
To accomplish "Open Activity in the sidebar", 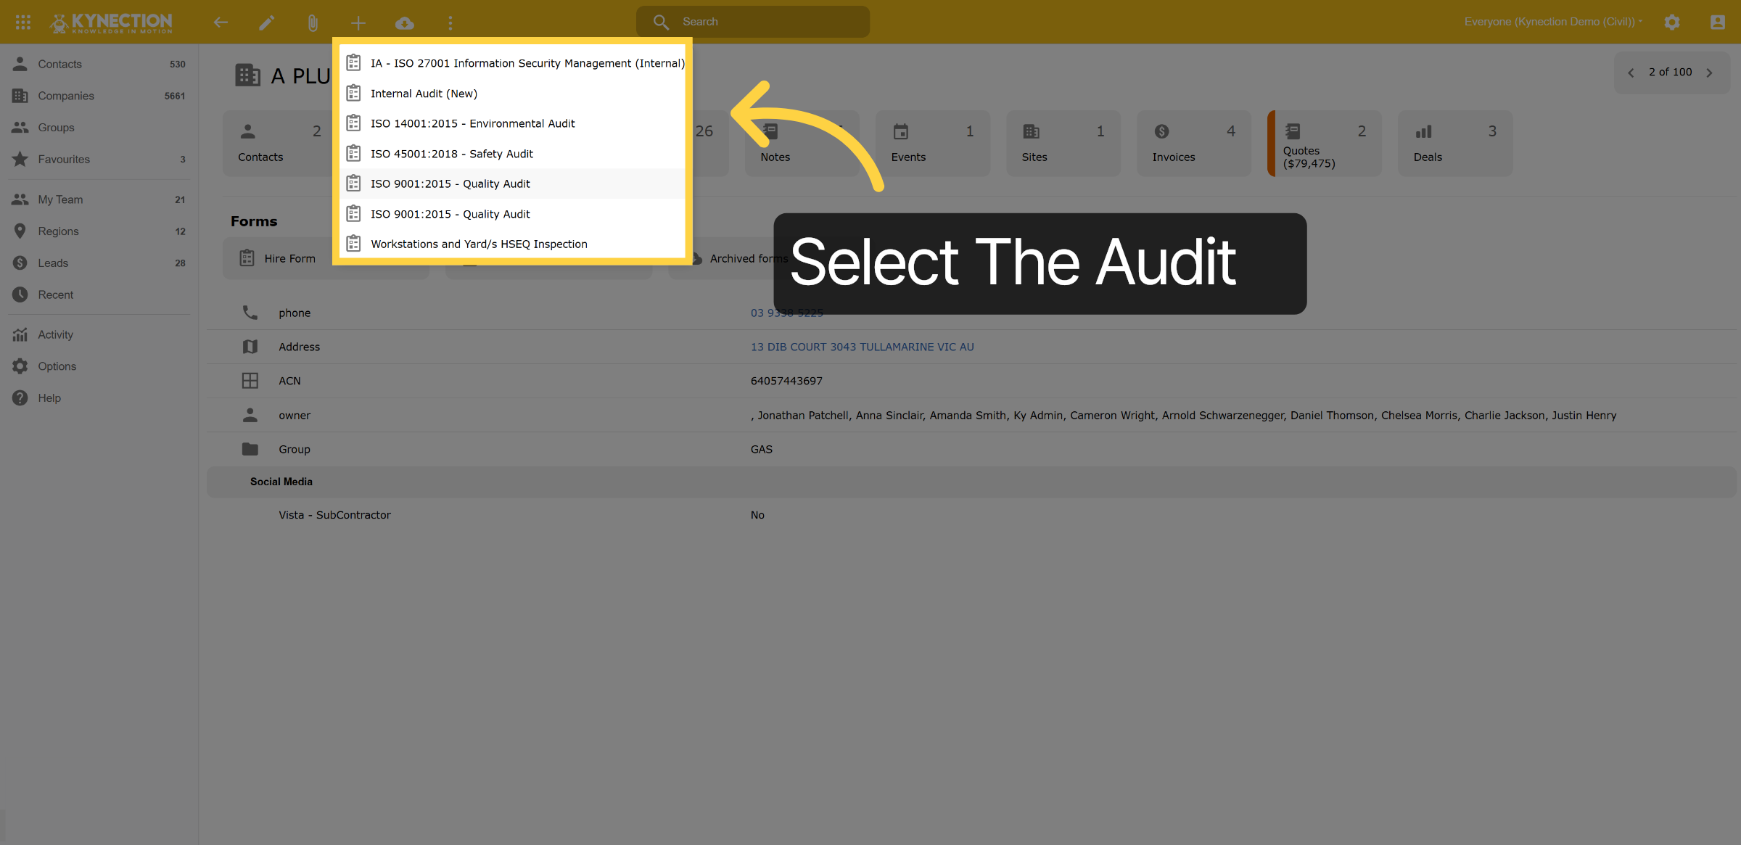I will click(99, 334).
